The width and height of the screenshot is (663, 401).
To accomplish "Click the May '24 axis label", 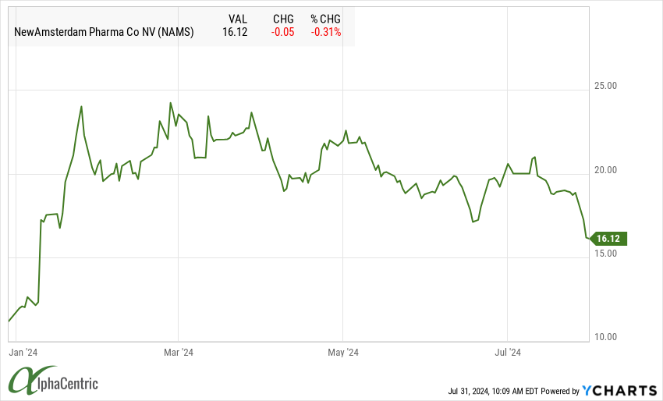I will tap(343, 353).
